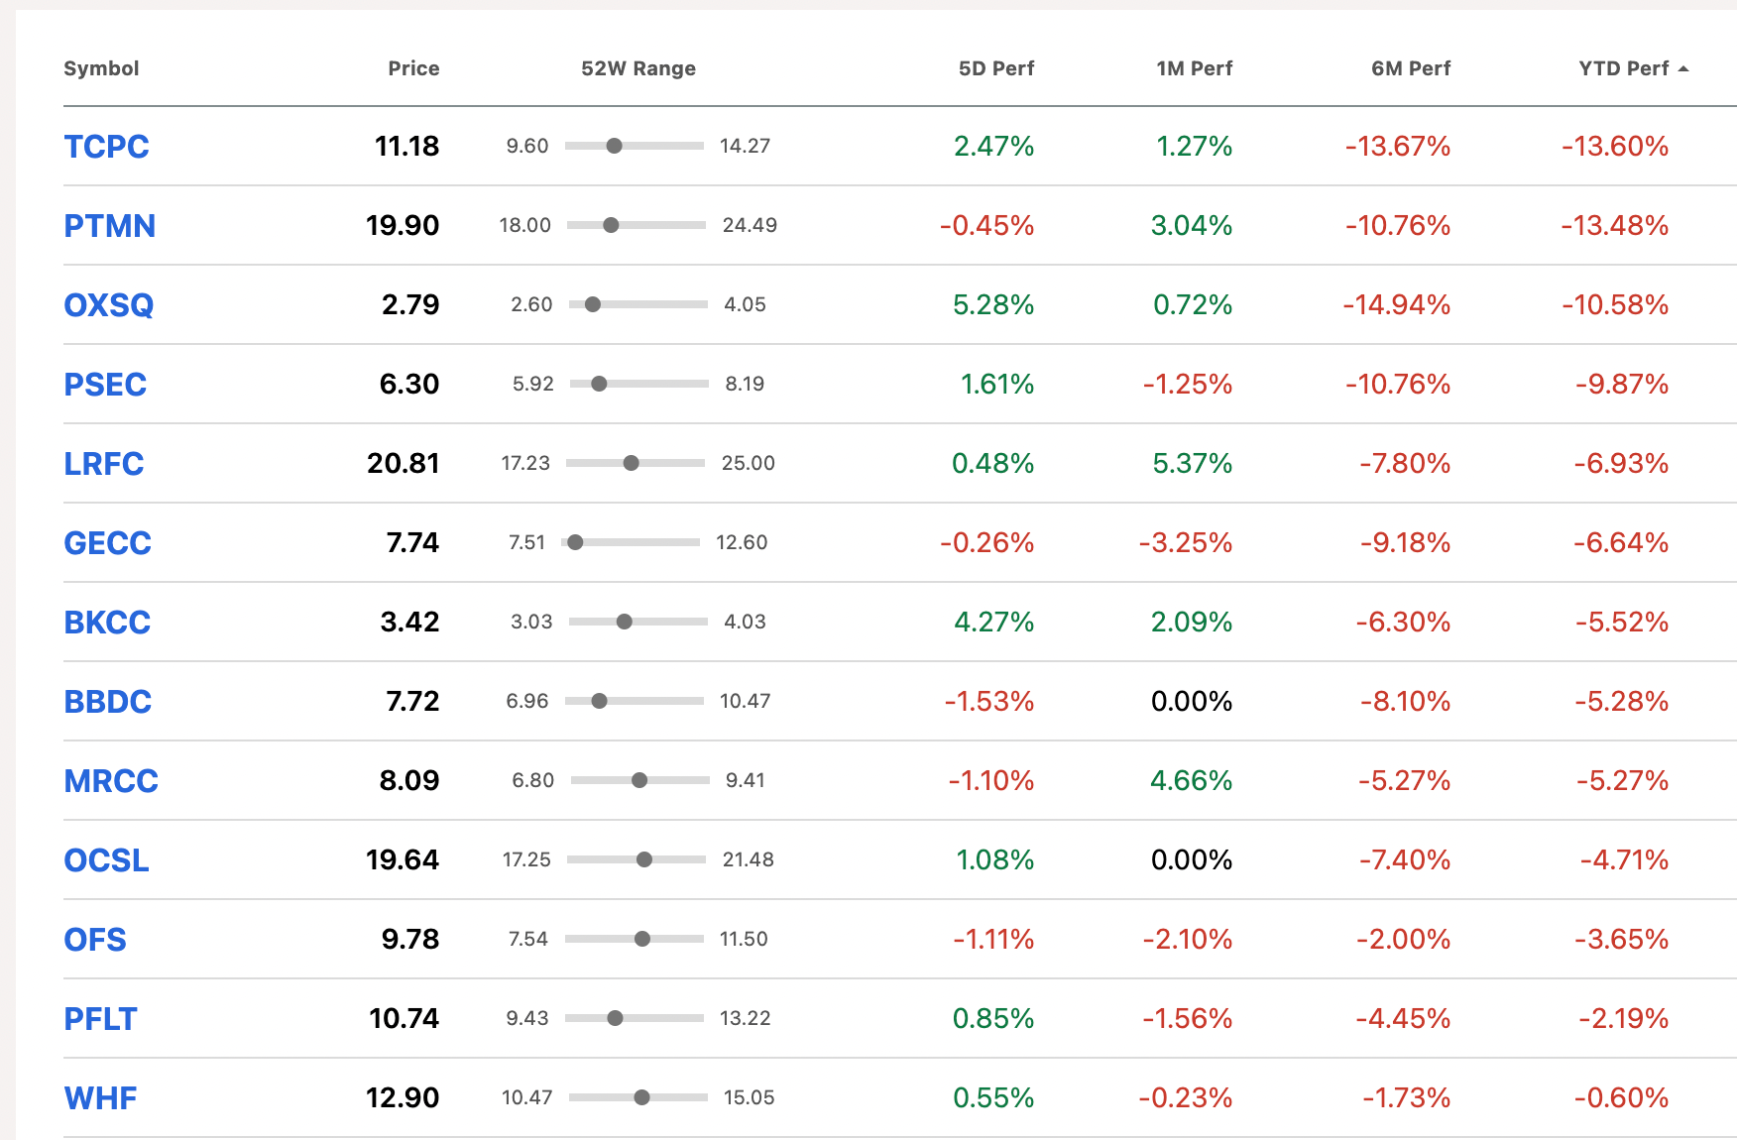
Task: Click the OXSQ symbol link
Action: [108, 305]
